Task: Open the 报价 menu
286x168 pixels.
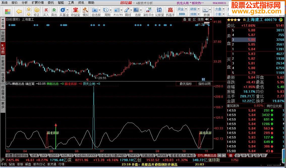Action: pos(15,3)
